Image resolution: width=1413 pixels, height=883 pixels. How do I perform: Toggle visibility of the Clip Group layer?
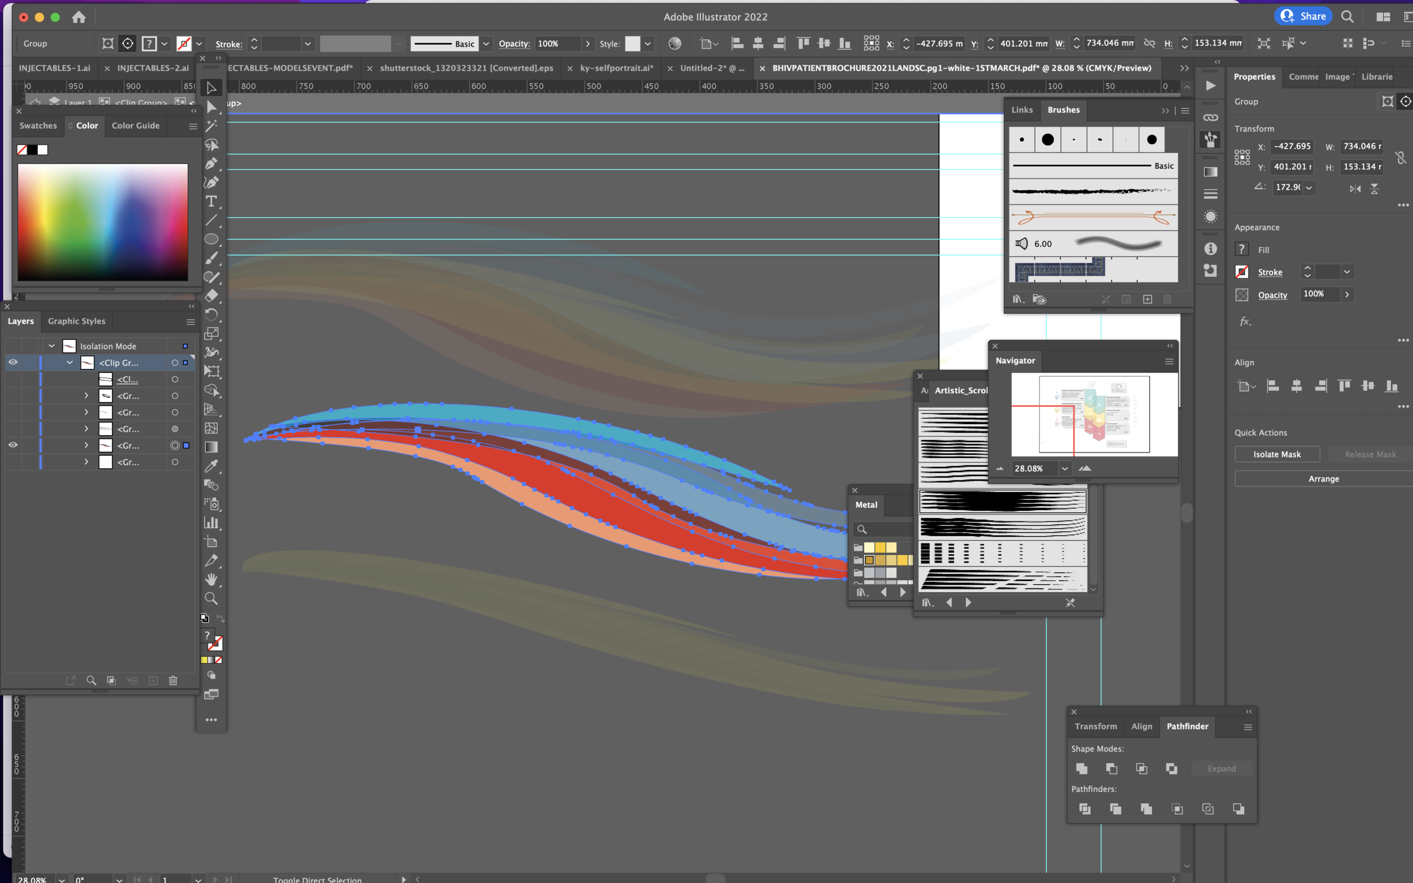[x=13, y=362]
